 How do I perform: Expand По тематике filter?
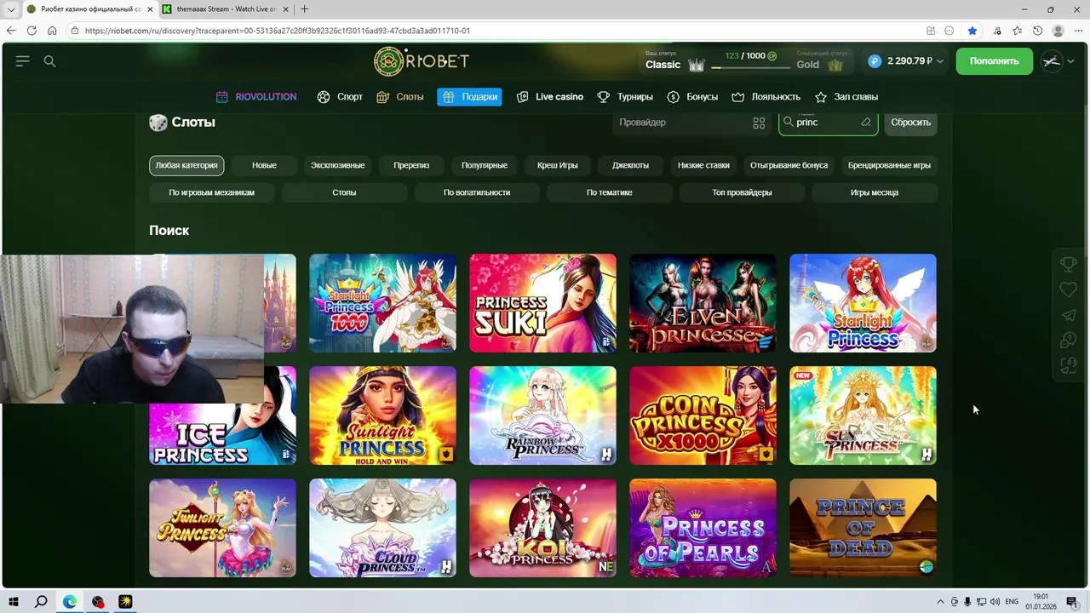coord(609,192)
